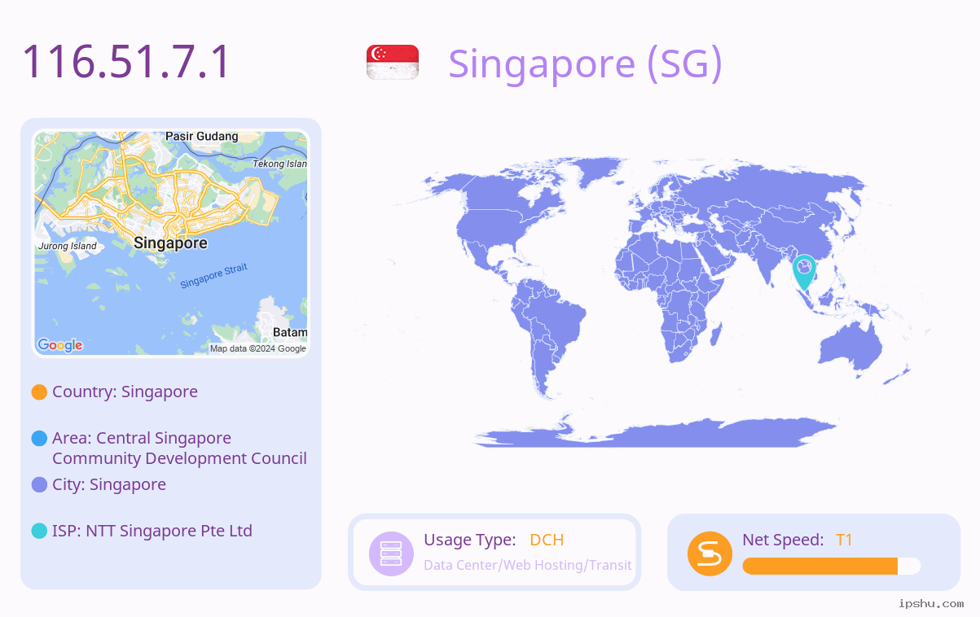
Task: Click Map data ©2024 Google attribution
Action: [x=258, y=348]
